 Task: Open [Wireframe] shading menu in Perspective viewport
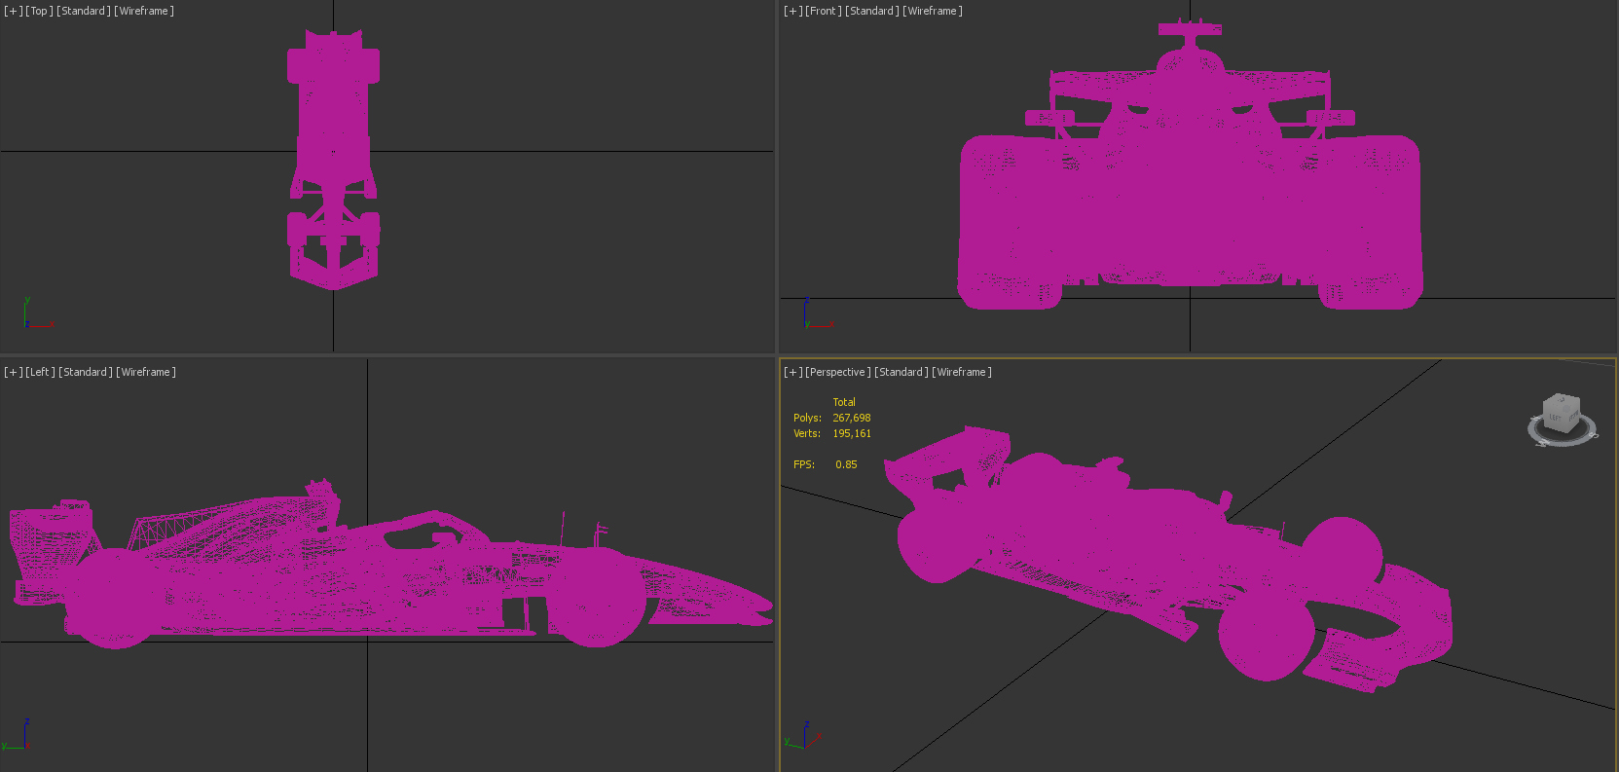point(962,372)
